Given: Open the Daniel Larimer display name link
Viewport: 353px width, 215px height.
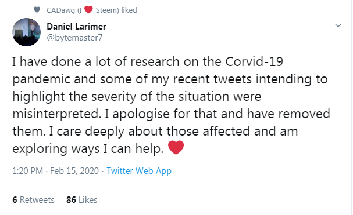Looking at the screenshot, I should tap(76, 27).
